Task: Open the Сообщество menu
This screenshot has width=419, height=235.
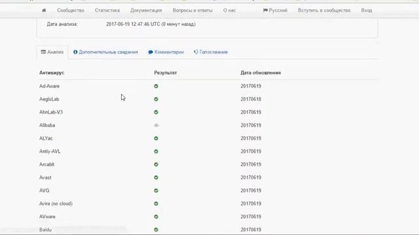Action: tap(71, 10)
